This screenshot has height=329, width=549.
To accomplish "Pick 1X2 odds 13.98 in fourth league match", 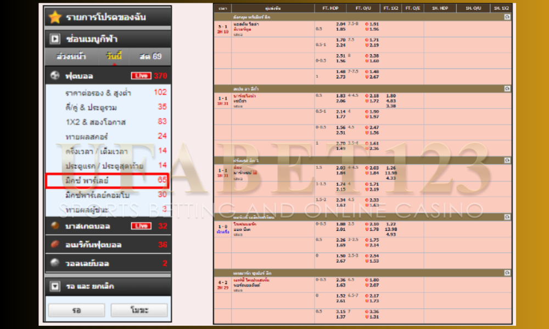I will [391, 229].
